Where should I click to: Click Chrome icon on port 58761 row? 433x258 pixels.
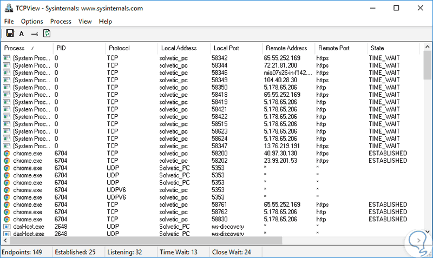pos(6,204)
